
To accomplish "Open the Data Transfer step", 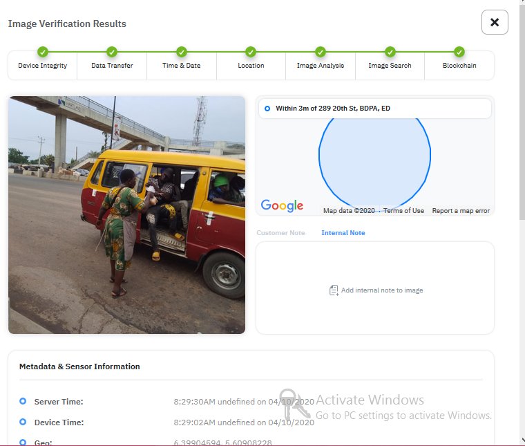I will 112,66.
